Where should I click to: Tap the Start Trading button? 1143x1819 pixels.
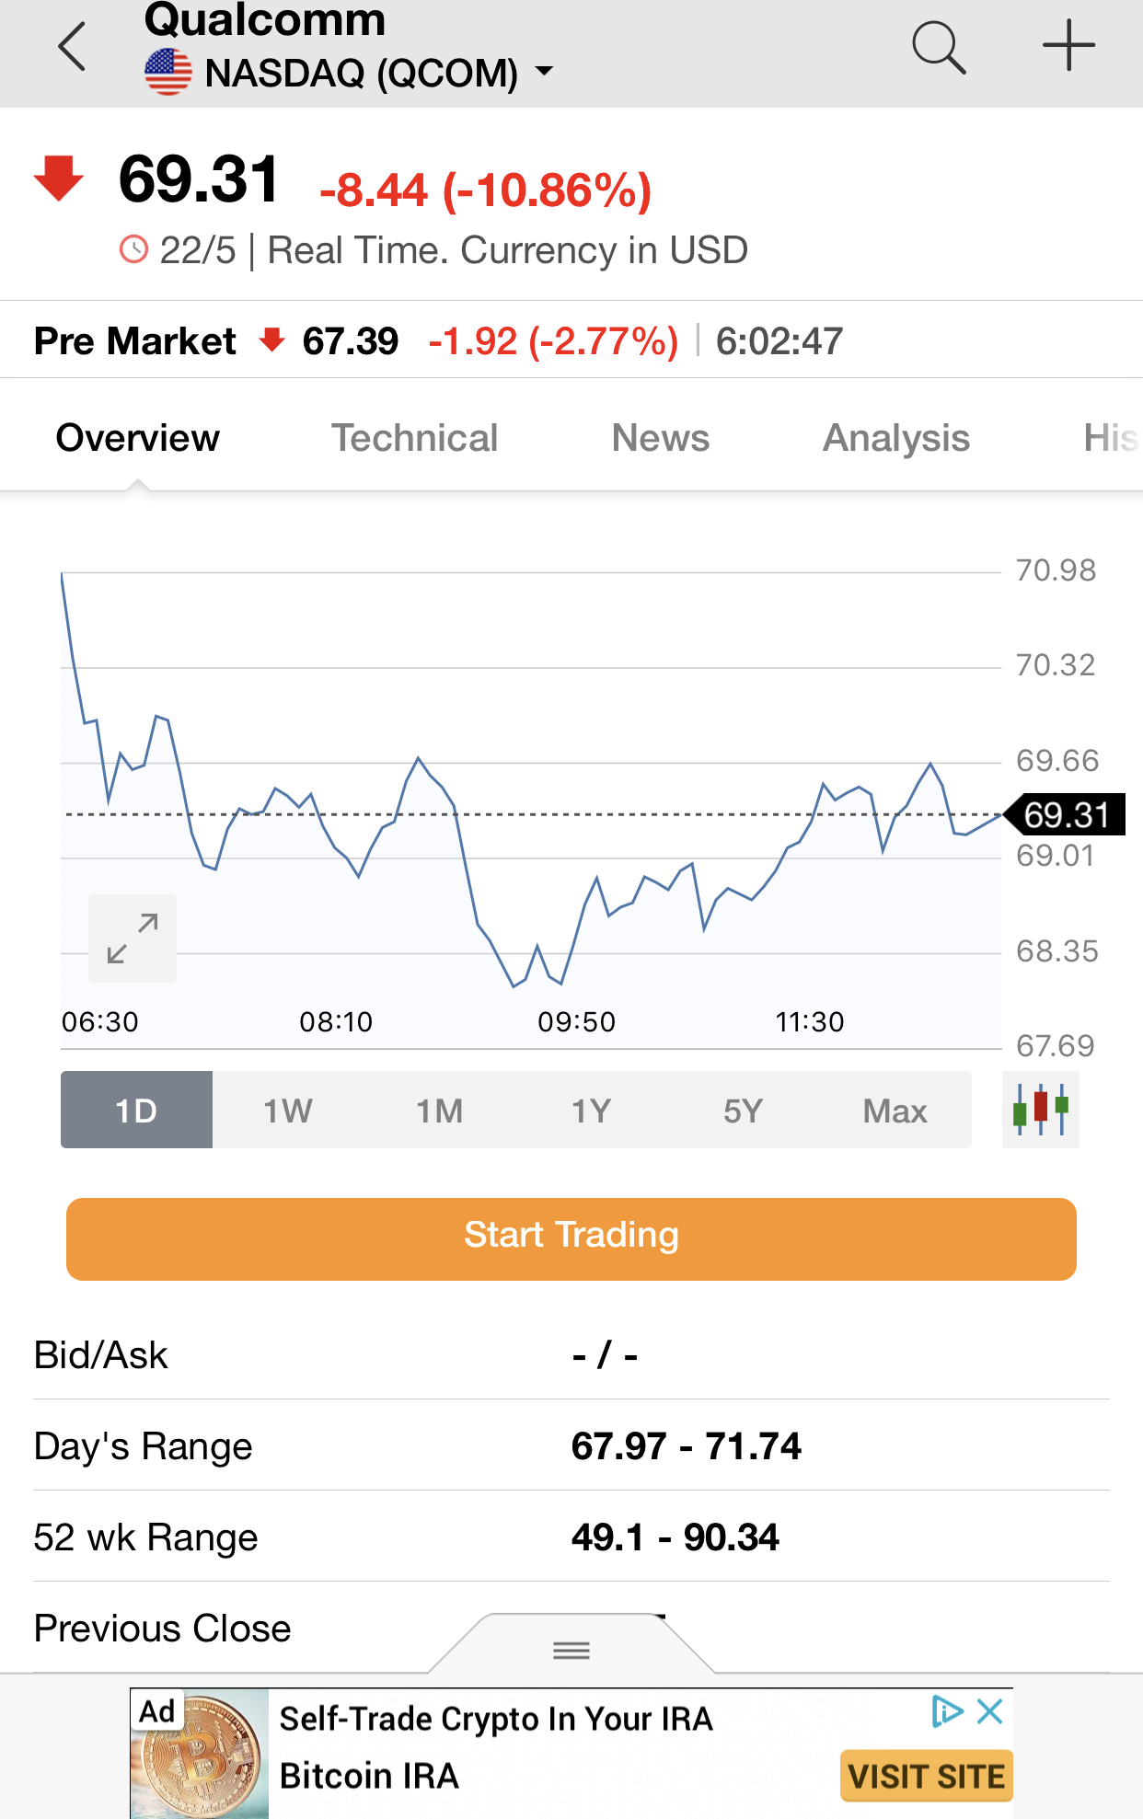pyautogui.click(x=571, y=1238)
